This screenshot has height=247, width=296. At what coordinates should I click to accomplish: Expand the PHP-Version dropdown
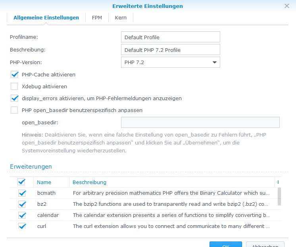point(170,62)
